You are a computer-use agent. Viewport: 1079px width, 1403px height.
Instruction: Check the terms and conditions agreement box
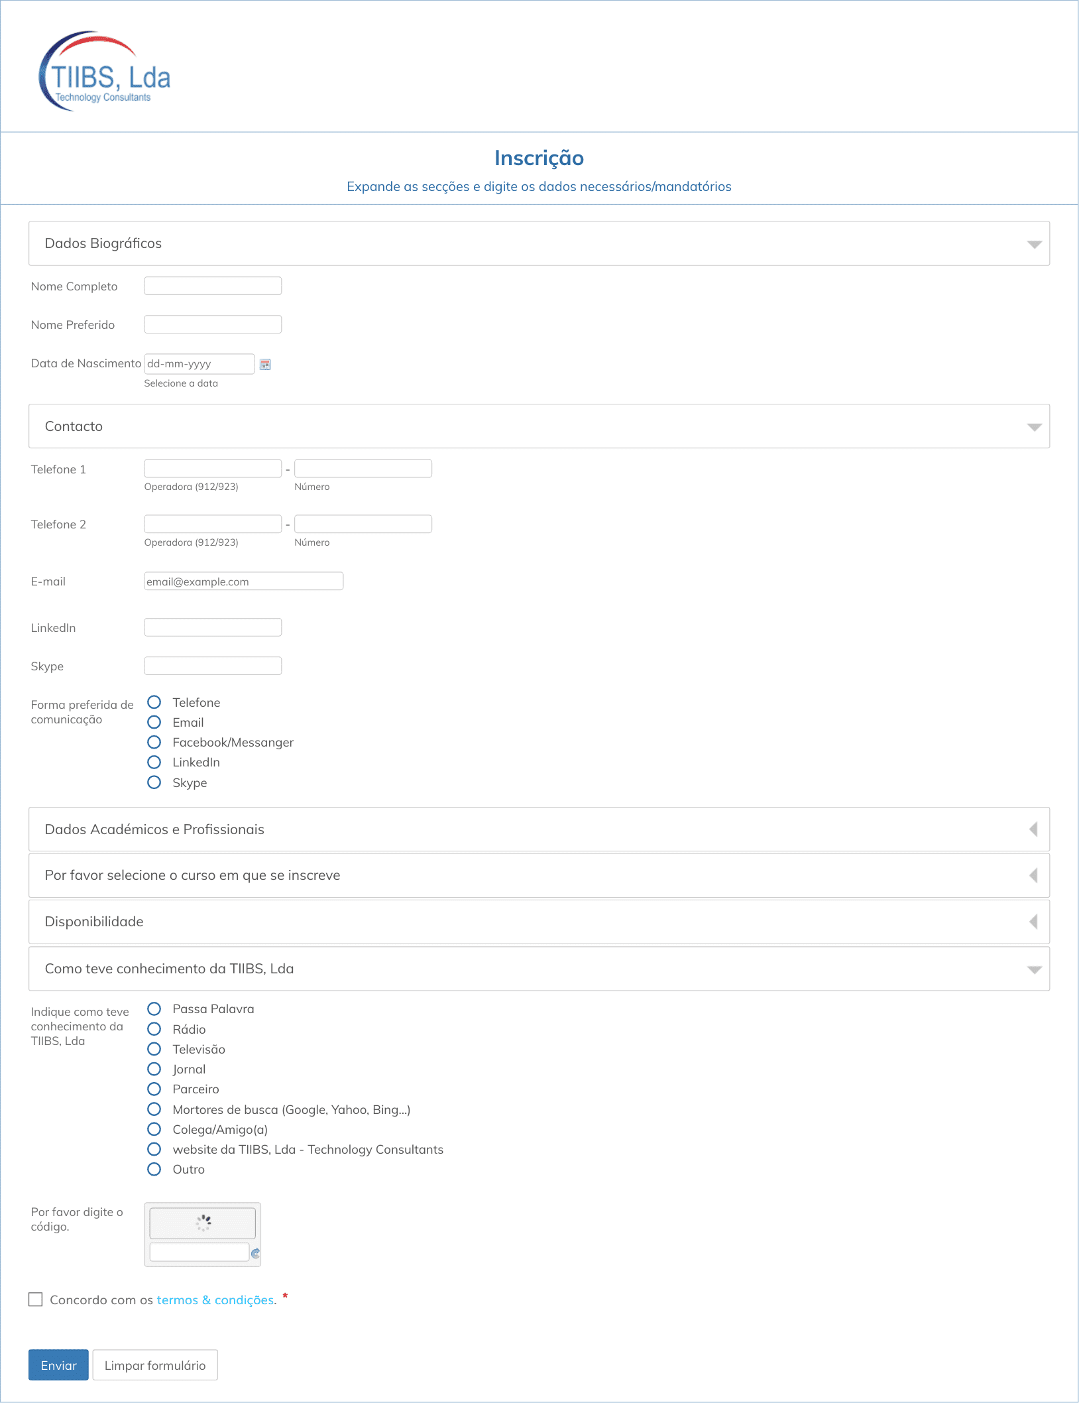click(x=36, y=1300)
